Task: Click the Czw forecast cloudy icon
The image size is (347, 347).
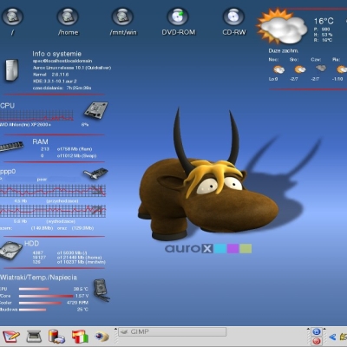Action: [321, 69]
